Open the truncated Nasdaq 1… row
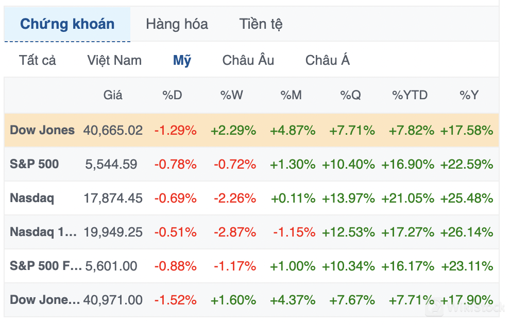The width and height of the screenshot is (510, 325). tap(43, 232)
